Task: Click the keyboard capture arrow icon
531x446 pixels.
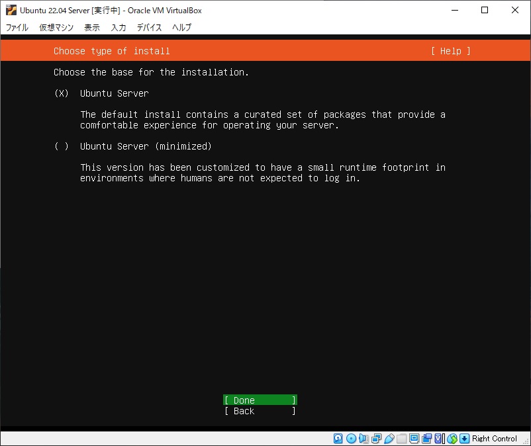Action: pos(465,439)
